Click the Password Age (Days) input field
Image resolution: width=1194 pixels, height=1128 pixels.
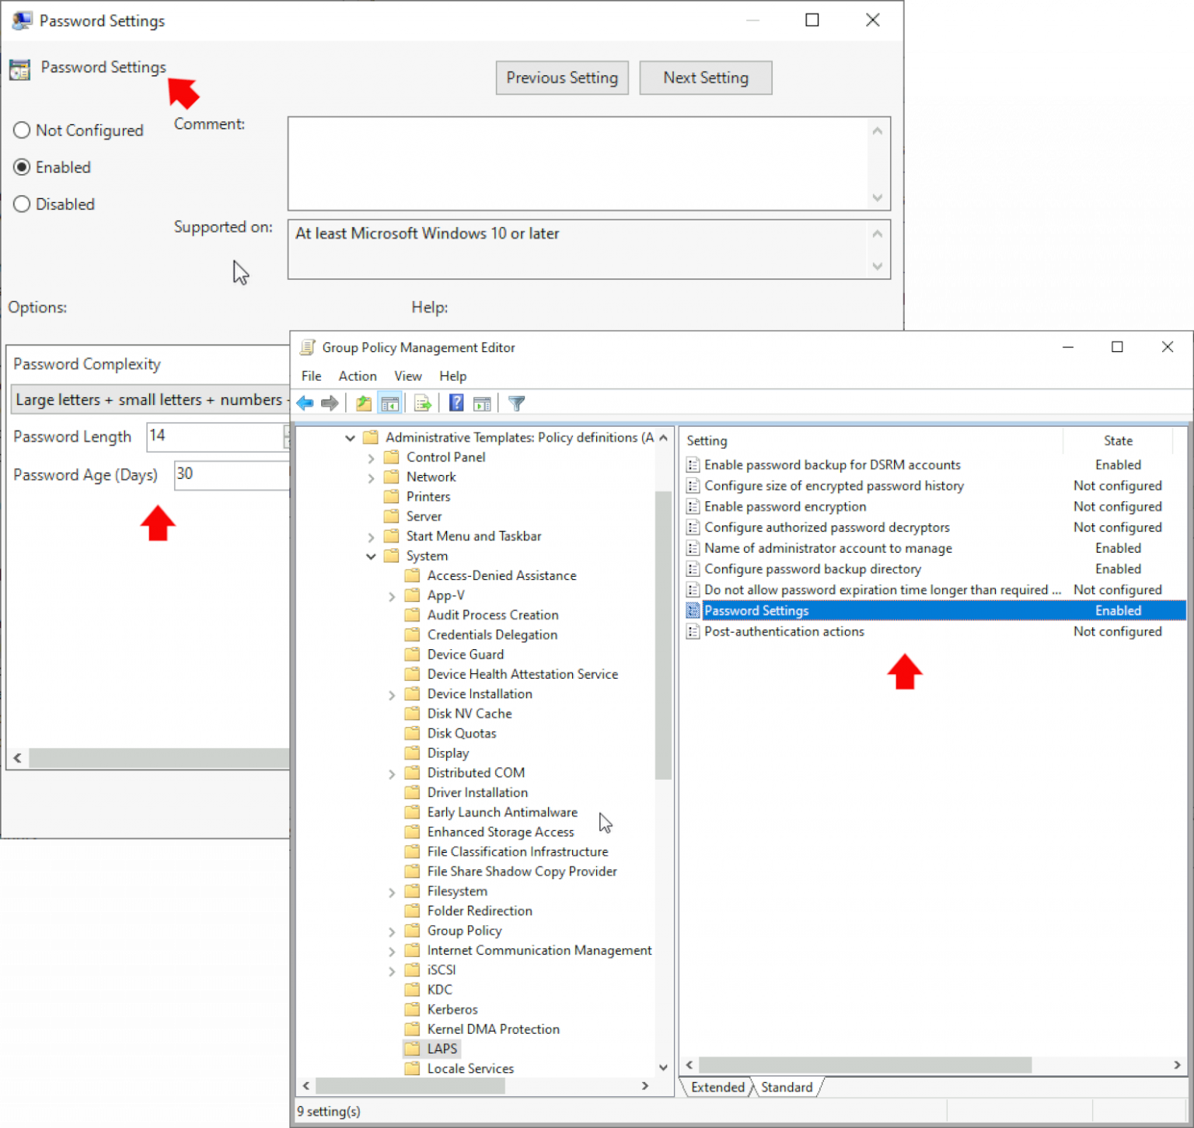231,474
